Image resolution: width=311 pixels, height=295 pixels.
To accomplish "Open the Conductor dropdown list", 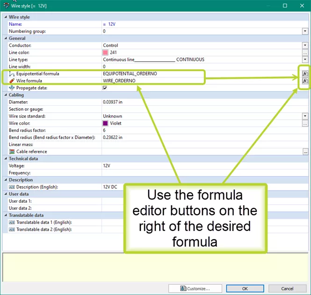I will click(305, 45).
